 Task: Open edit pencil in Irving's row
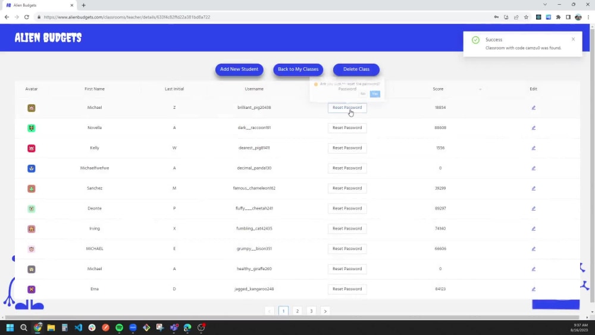pos(533,228)
